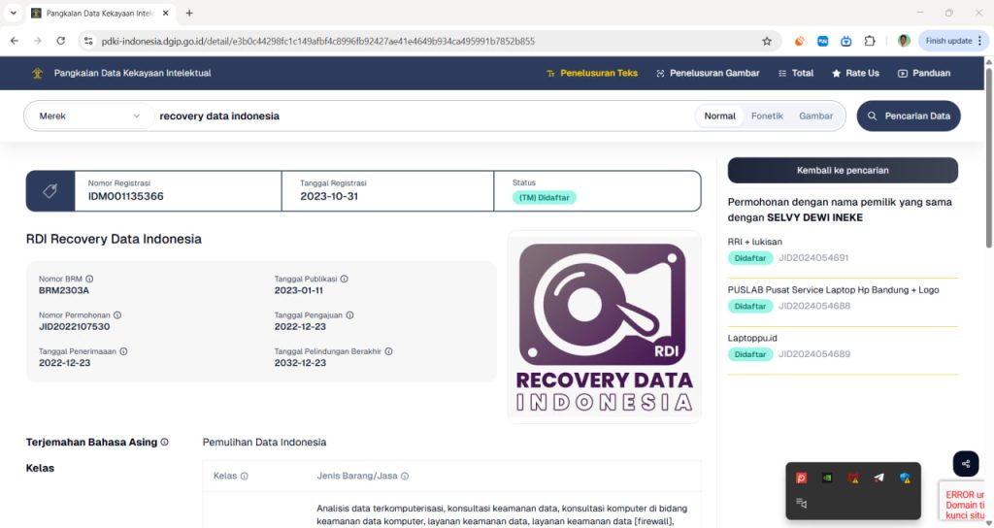Click info icon next to Nomor Permohonan
The image size is (994, 528).
tap(117, 315)
